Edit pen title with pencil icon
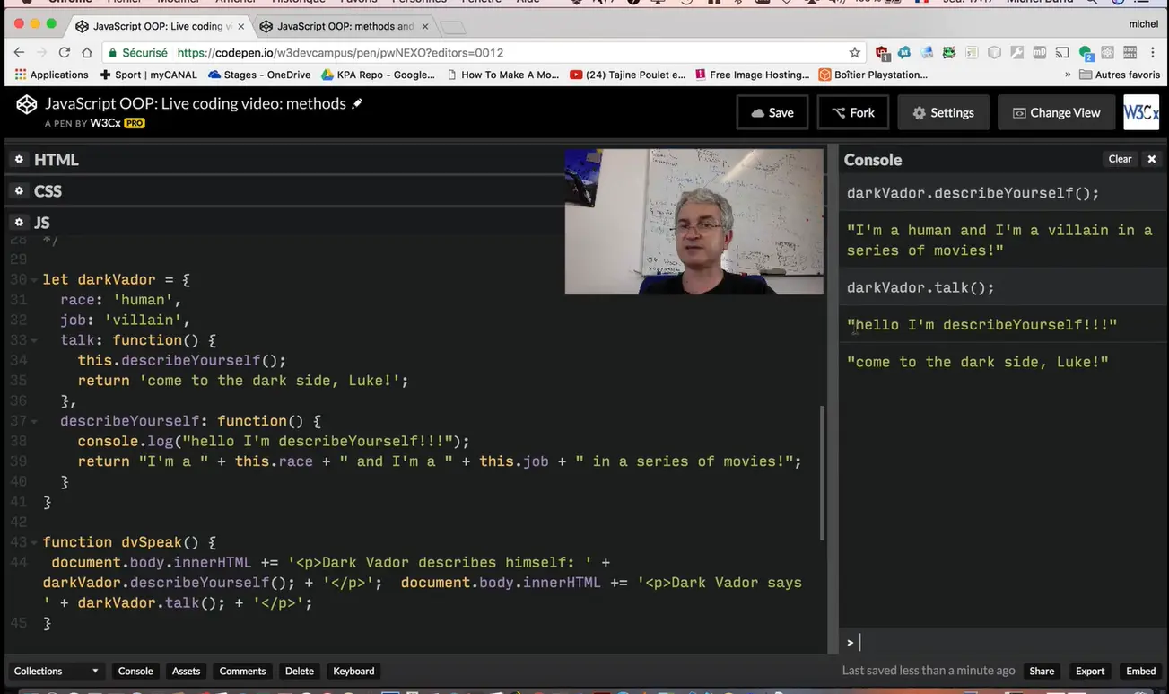This screenshot has width=1169, height=694. pyautogui.click(x=357, y=103)
